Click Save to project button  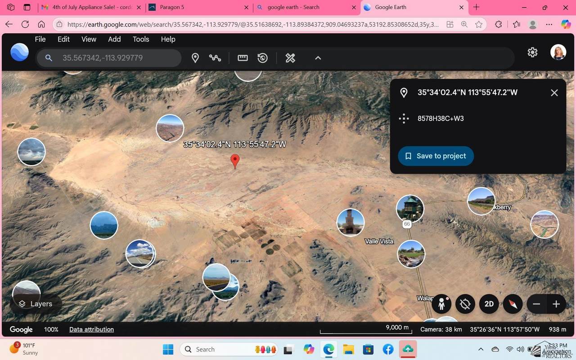pyautogui.click(x=436, y=156)
